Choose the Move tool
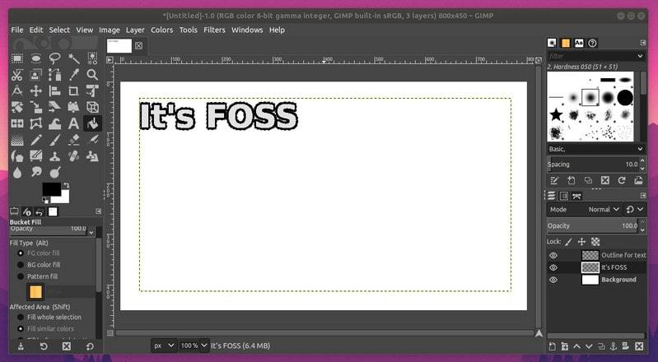The image size is (658, 362). click(x=36, y=90)
